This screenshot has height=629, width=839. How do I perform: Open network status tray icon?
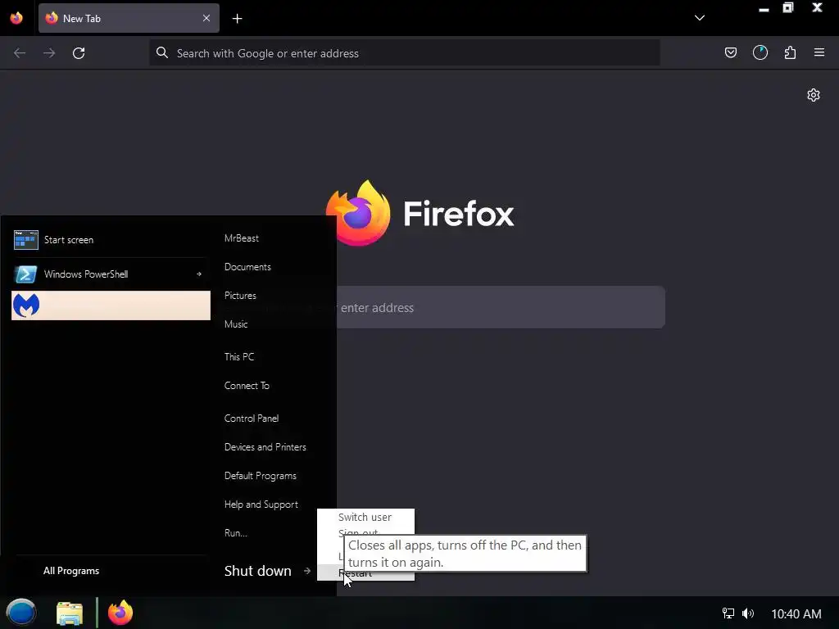(728, 613)
